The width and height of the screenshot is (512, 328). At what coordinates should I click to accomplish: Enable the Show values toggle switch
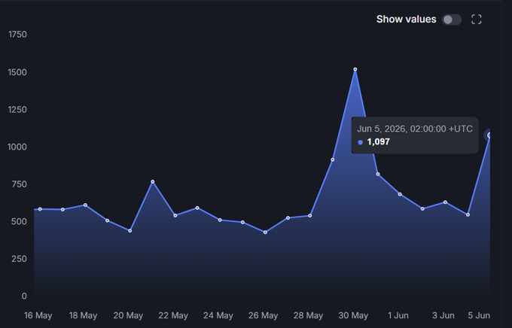point(452,20)
